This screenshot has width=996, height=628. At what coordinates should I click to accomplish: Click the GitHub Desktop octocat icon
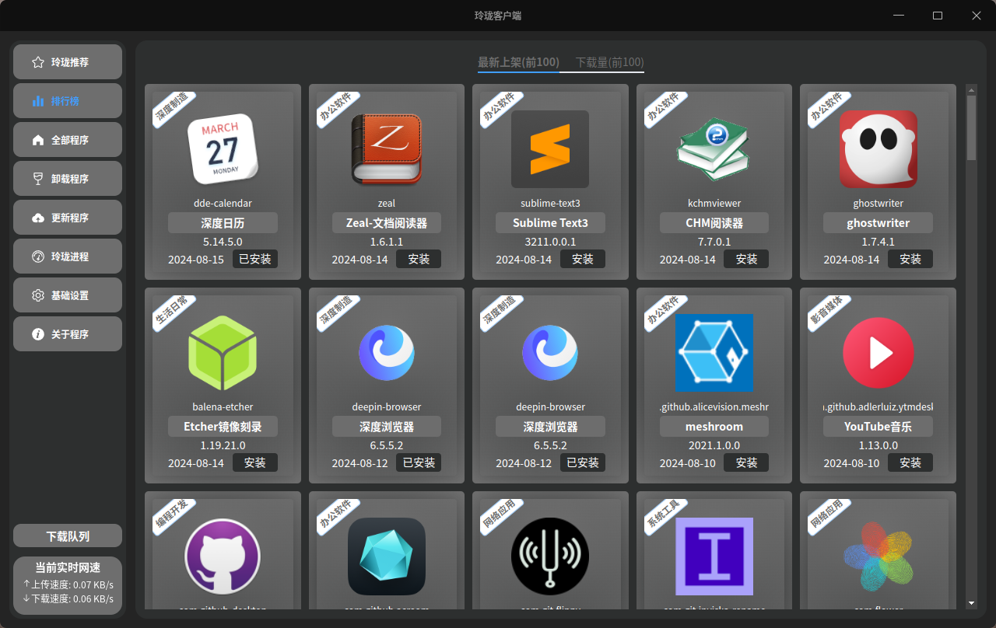(223, 556)
